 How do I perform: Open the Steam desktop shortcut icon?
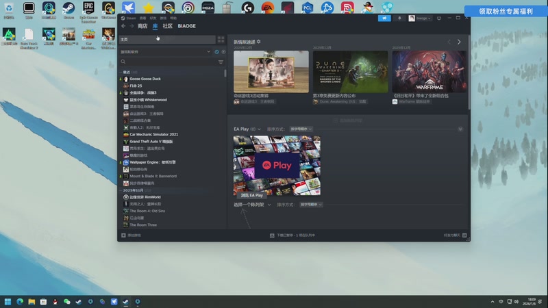coord(68,10)
